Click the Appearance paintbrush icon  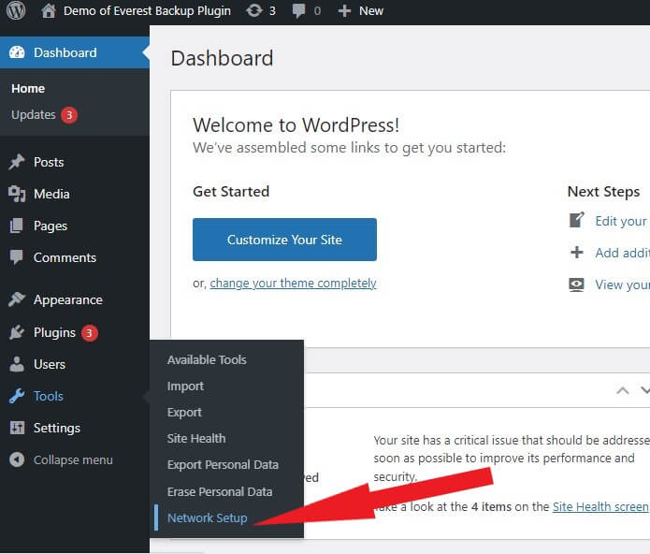pos(17,299)
